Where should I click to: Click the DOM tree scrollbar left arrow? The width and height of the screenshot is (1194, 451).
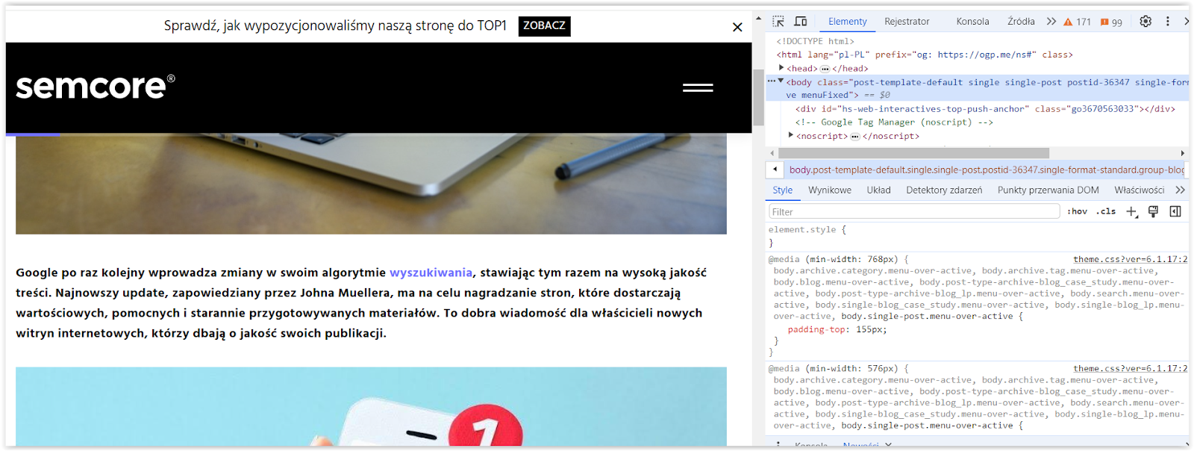pyautogui.click(x=772, y=153)
